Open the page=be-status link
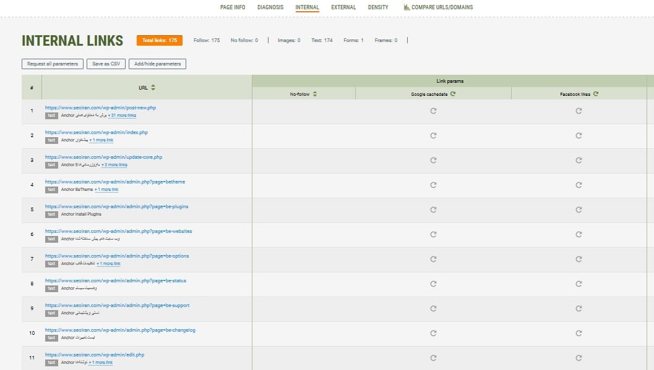This screenshot has width=654, height=370. pyautogui.click(x=116, y=280)
